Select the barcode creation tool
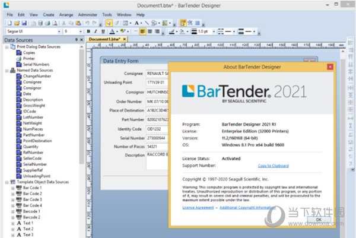 125,23
